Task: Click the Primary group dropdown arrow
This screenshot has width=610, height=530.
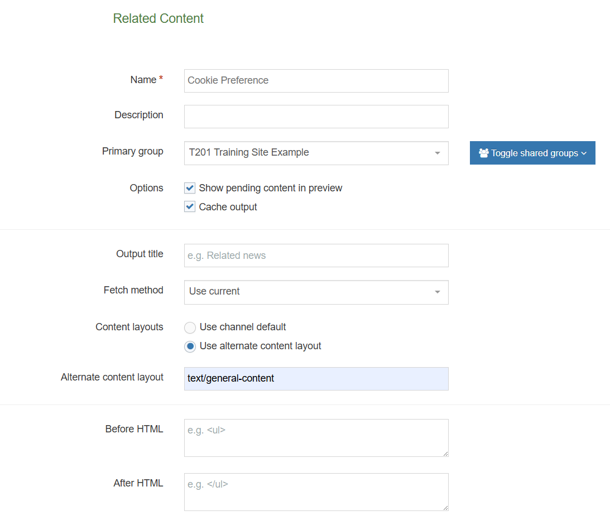Action: coord(438,153)
